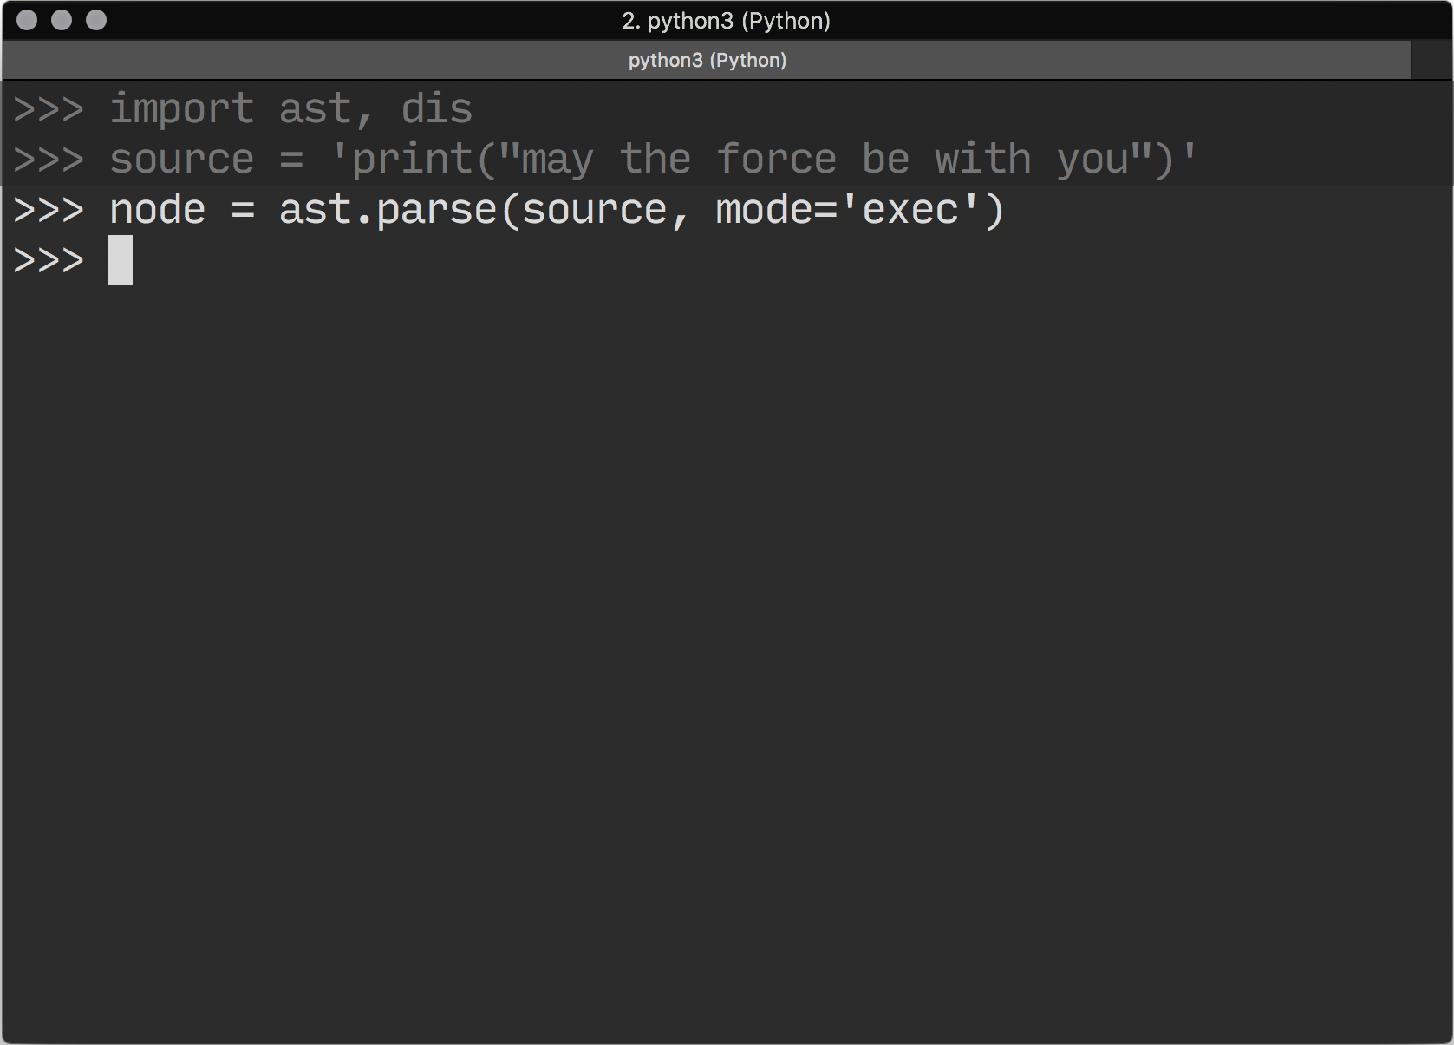This screenshot has width=1454, height=1045.
Task: Select the python3 (Python) tab
Action: [x=707, y=60]
